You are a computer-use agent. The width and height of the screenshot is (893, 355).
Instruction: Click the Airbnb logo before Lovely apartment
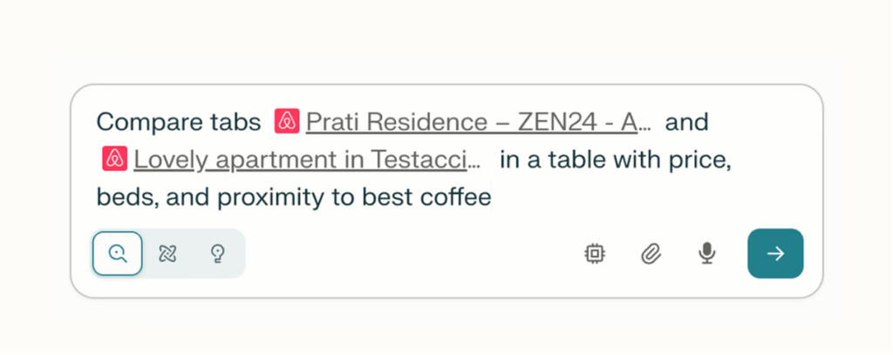click(115, 159)
